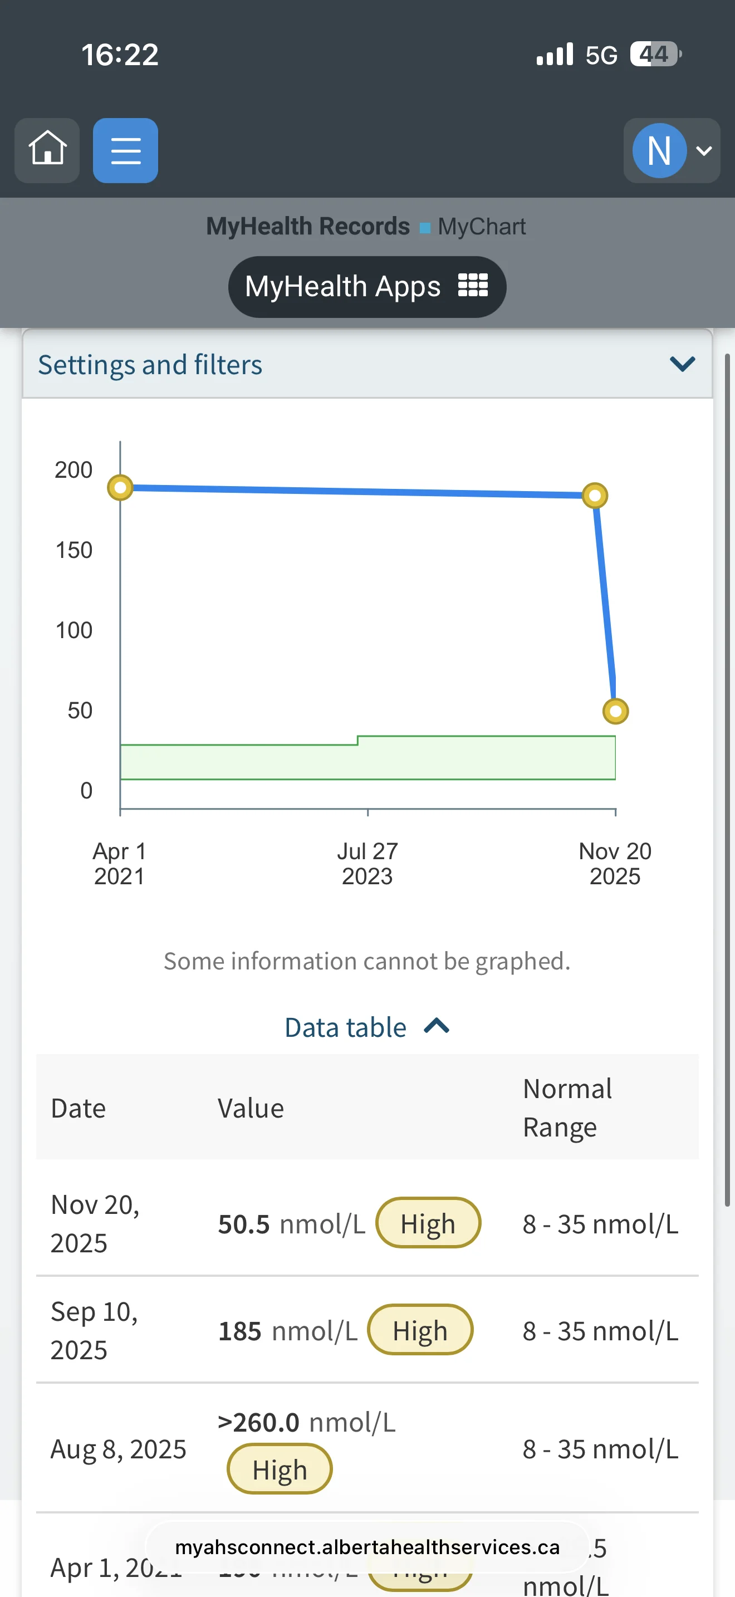Collapse the Data table section
Screen dimensions: 735x1597
click(367, 1027)
